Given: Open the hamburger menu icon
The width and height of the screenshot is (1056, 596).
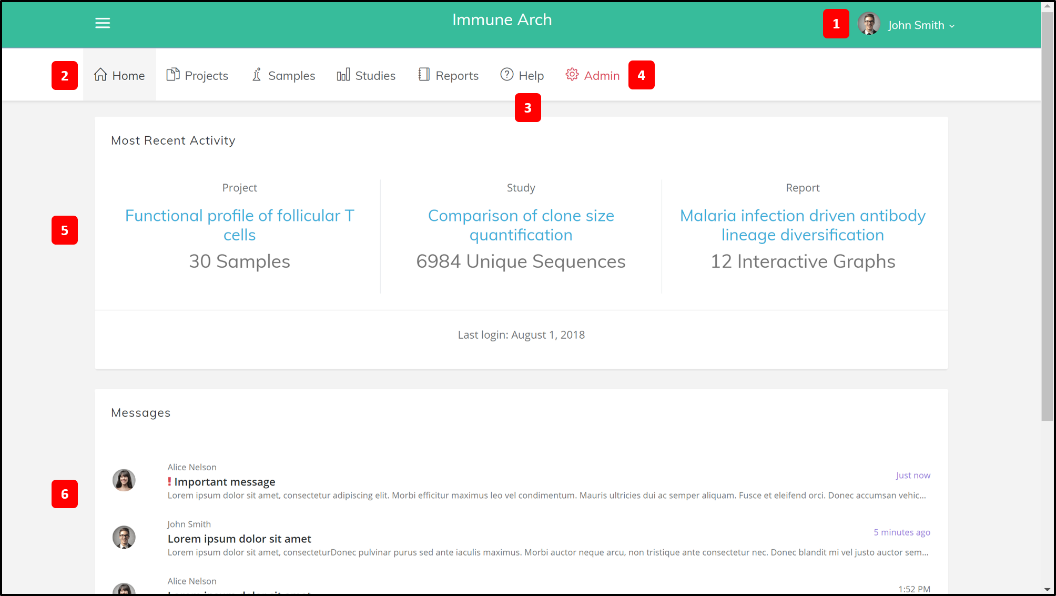Looking at the screenshot, I should tap(103, 23).
